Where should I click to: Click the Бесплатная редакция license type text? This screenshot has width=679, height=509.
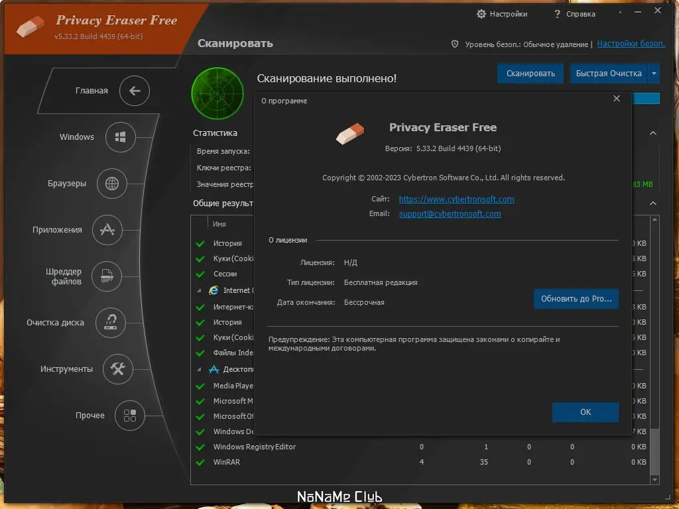click(381, 282)
